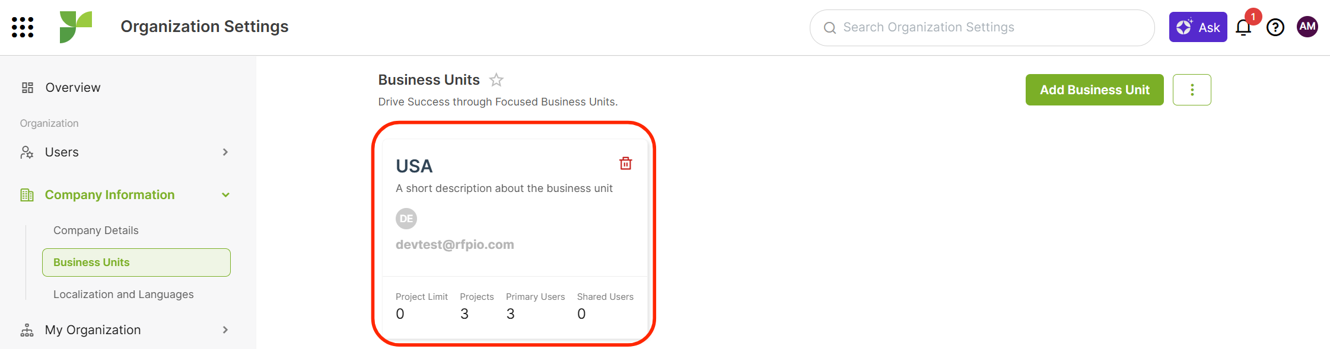Collapse the Company Information section
1330x349 pixels.
(x=225, y=195)
